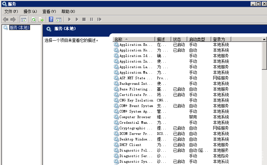
Task: Click the gear icon of DCOM Server Pr.
Action: [116, 134]
